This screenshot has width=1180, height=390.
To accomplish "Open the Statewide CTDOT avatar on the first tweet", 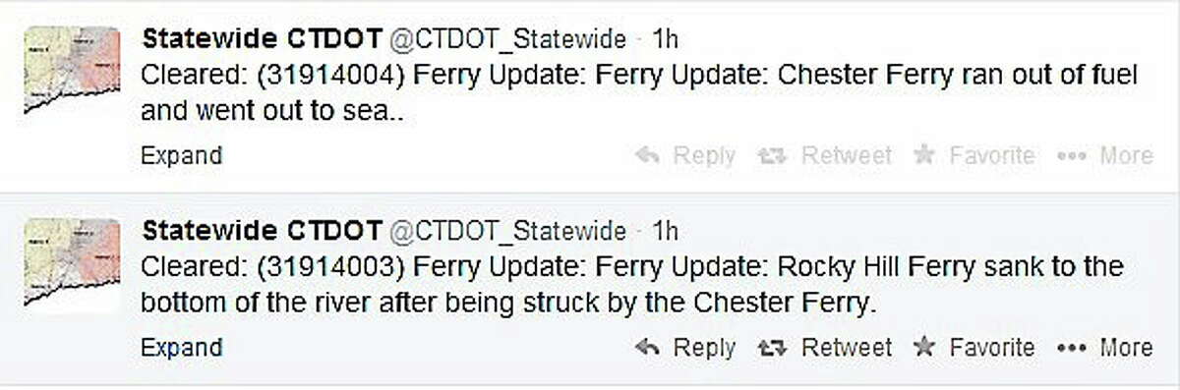I will click(72, 71).
